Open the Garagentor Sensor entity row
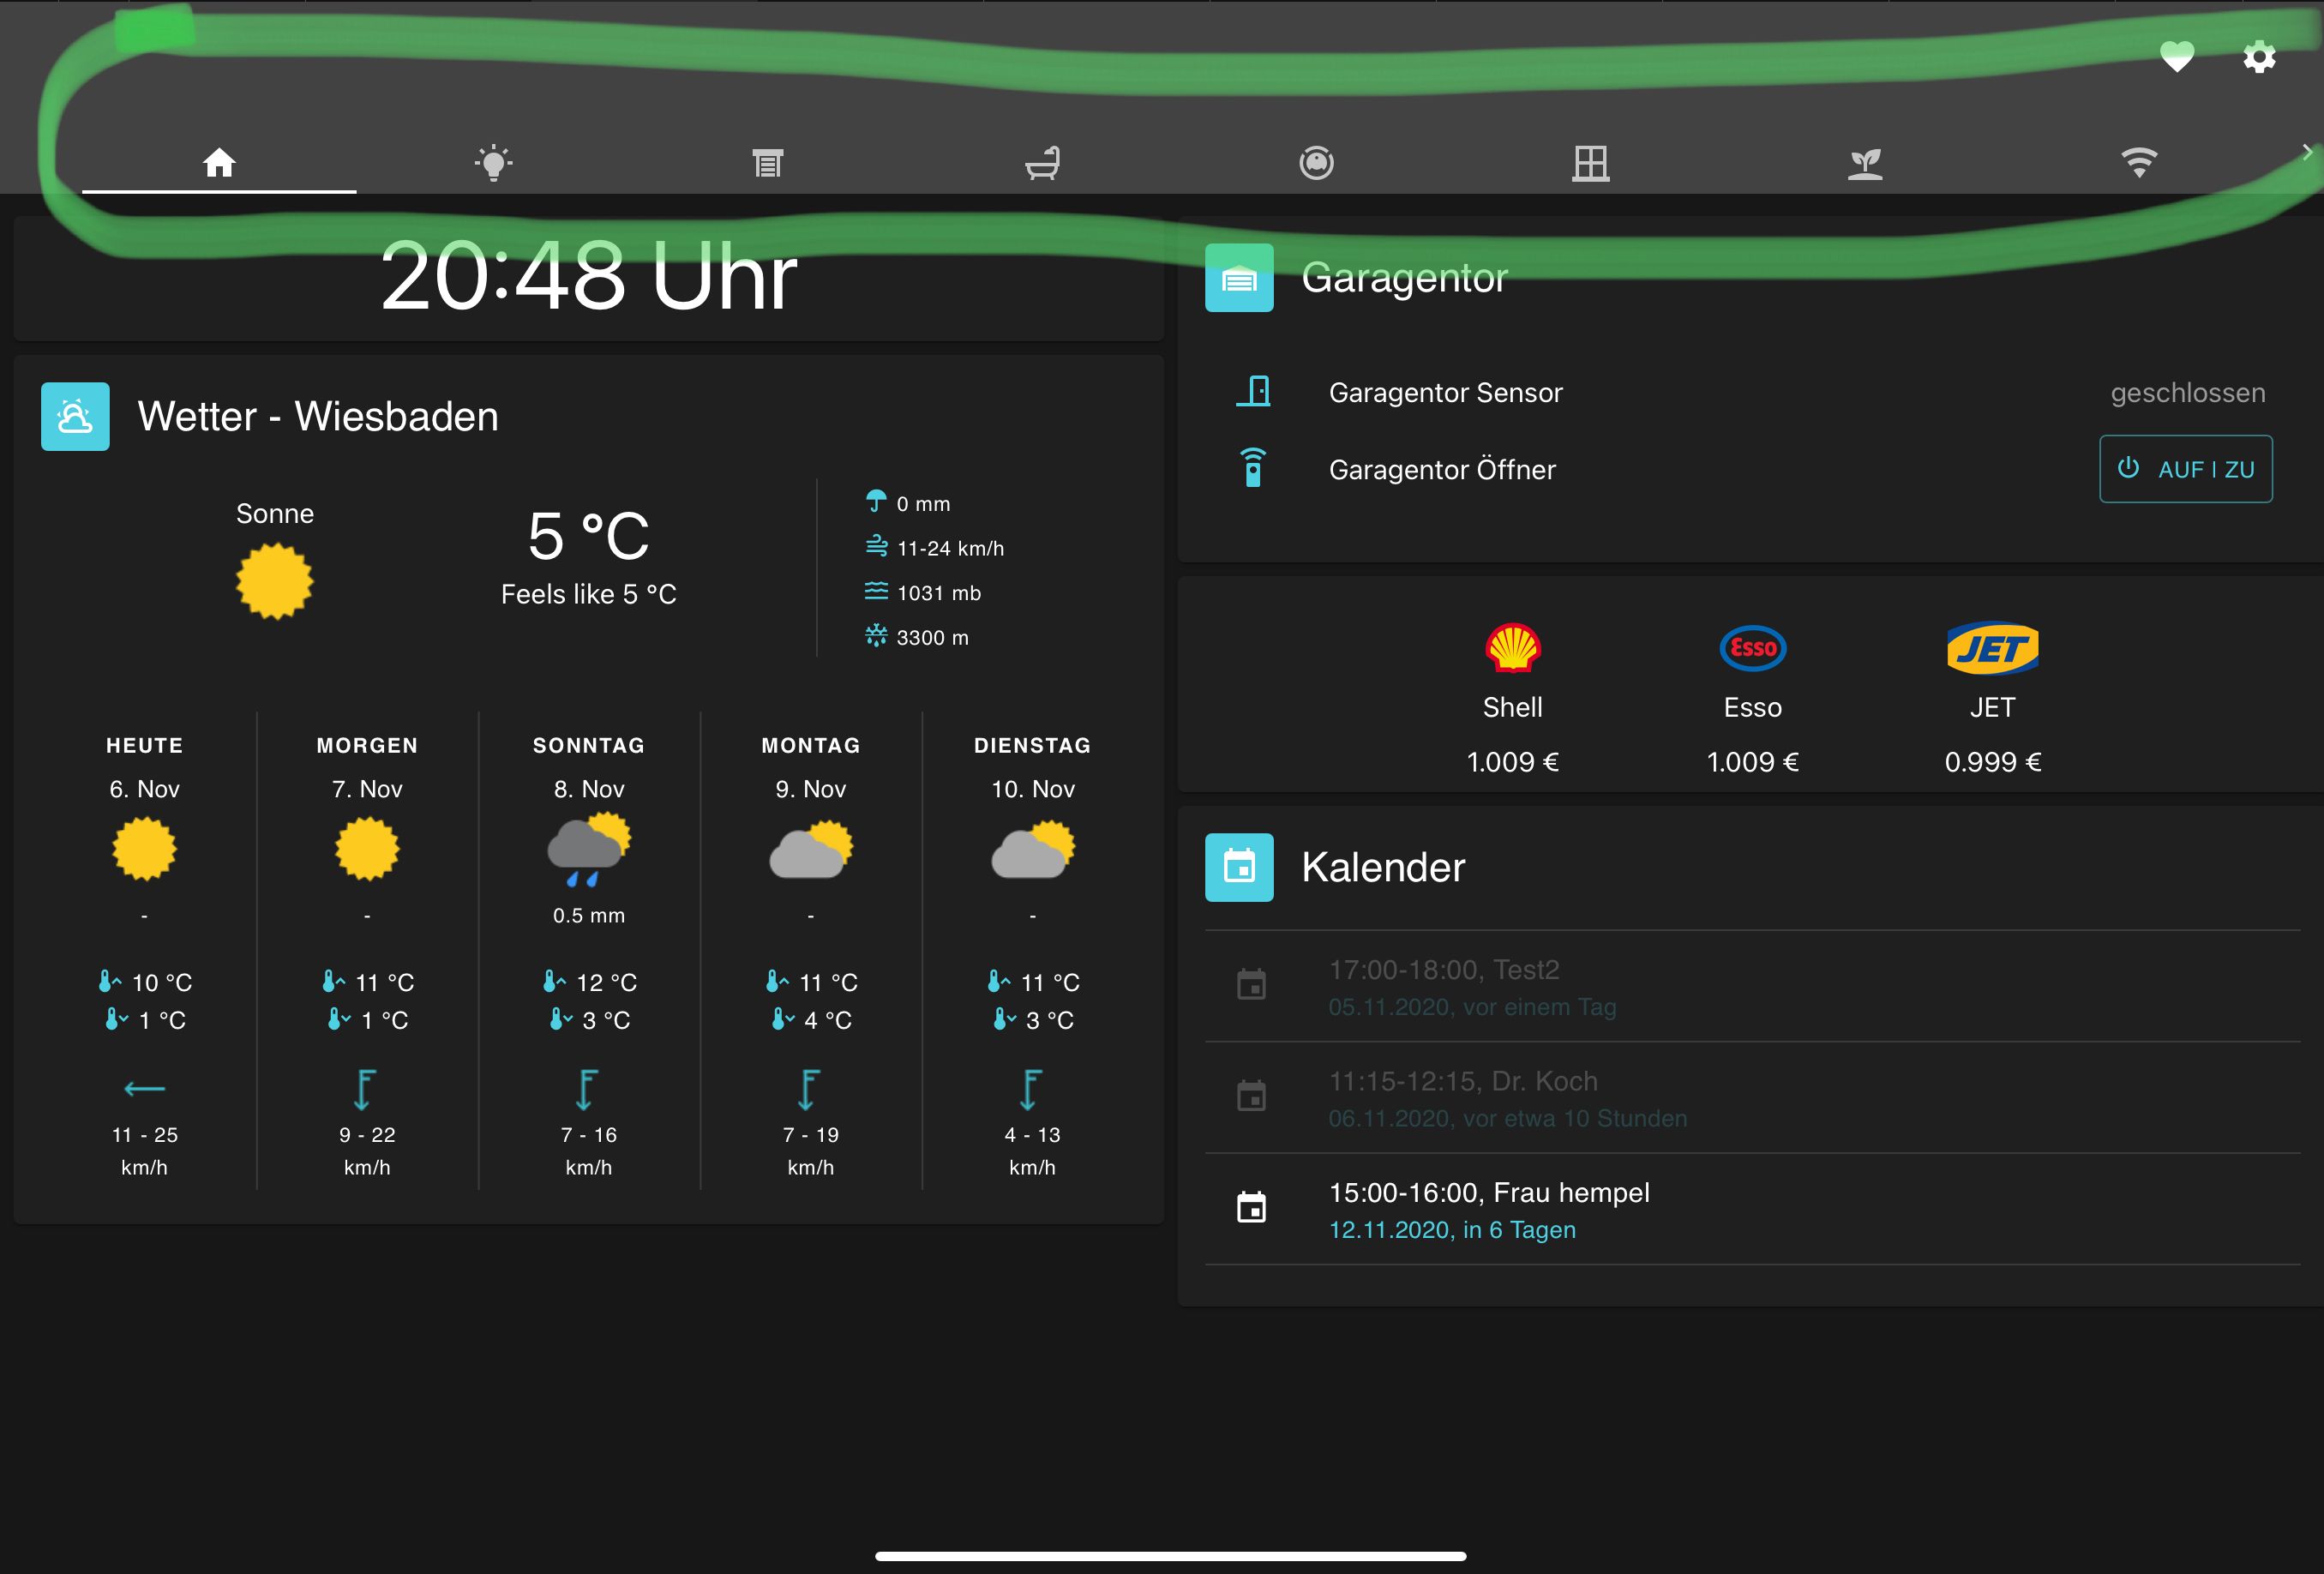 (1445, 392)
